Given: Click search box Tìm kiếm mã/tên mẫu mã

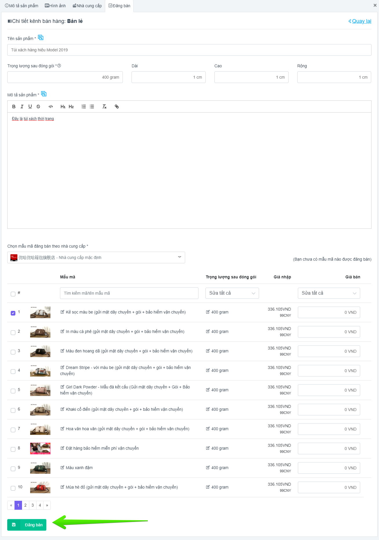Looking at the screenshot, I should coord(129,293).
